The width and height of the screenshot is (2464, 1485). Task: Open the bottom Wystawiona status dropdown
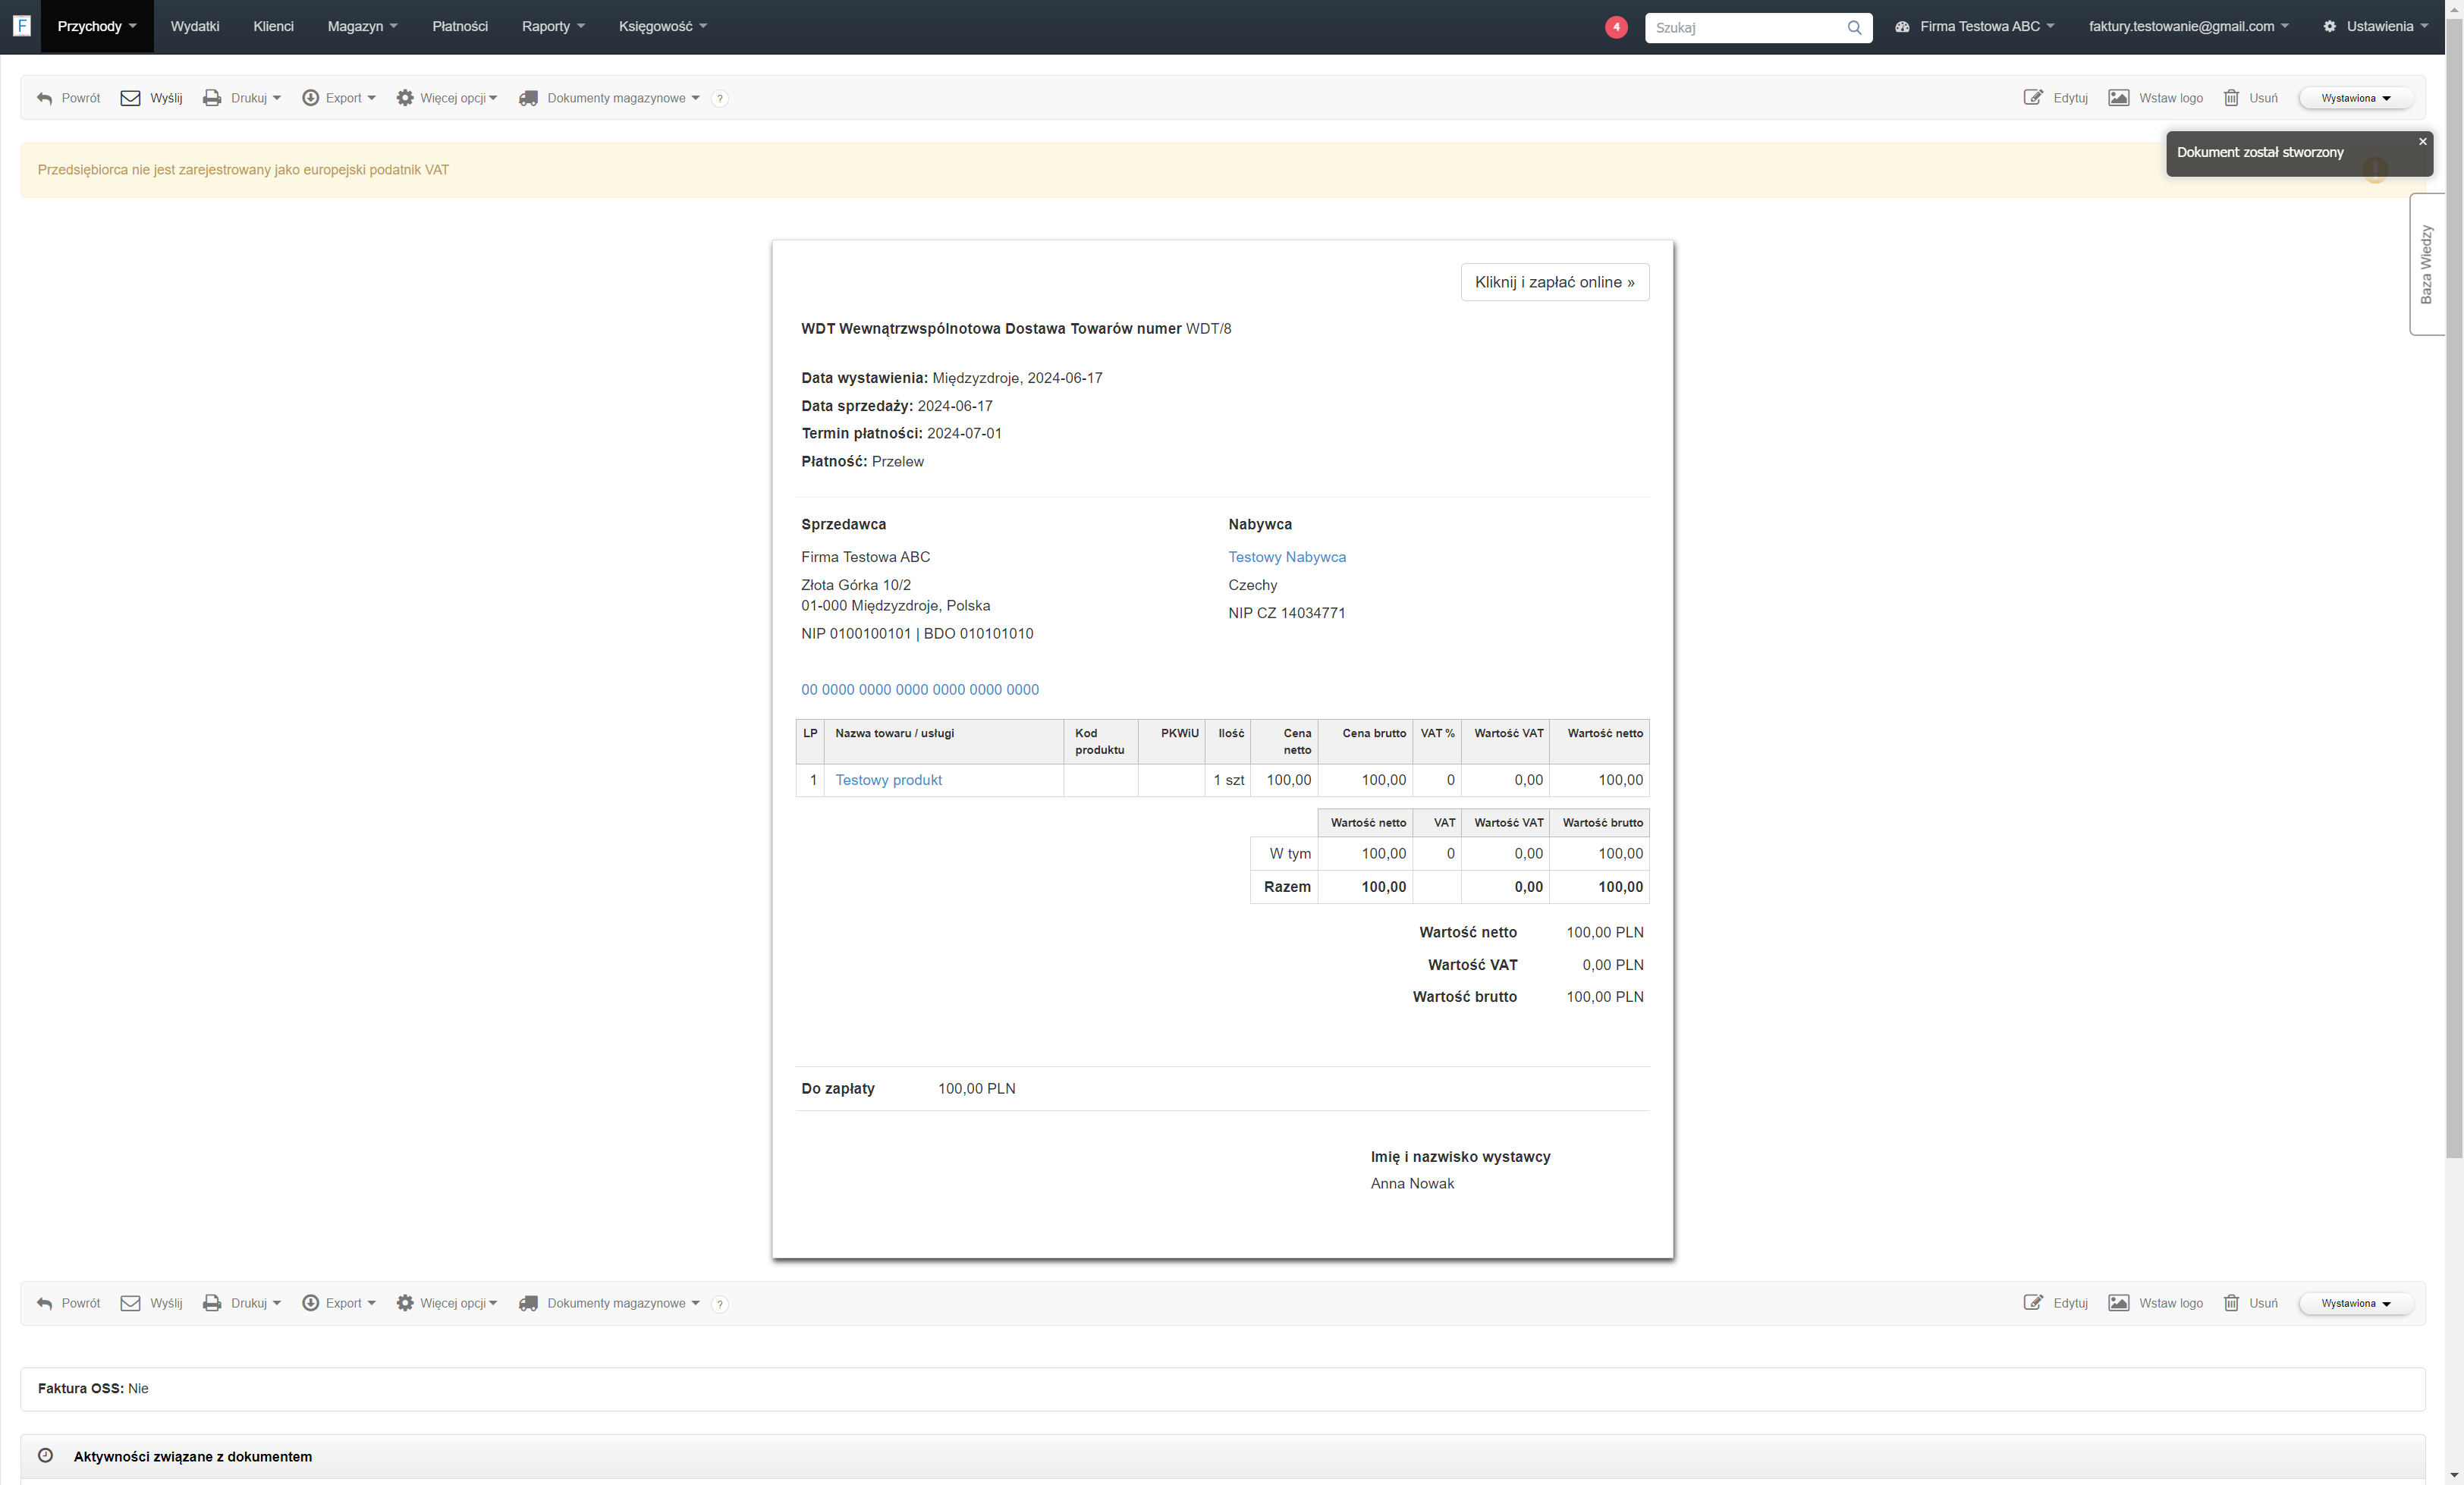2355,1303
